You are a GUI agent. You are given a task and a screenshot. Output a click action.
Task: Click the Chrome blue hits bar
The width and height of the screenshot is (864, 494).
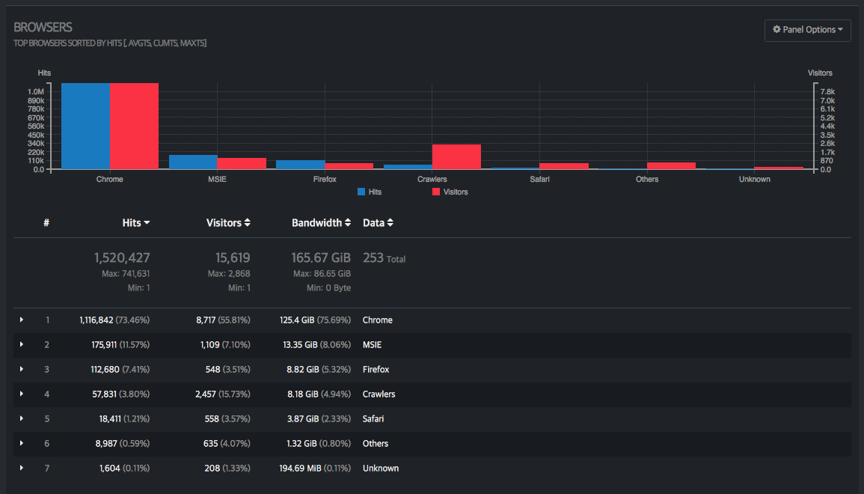[86, 126]
